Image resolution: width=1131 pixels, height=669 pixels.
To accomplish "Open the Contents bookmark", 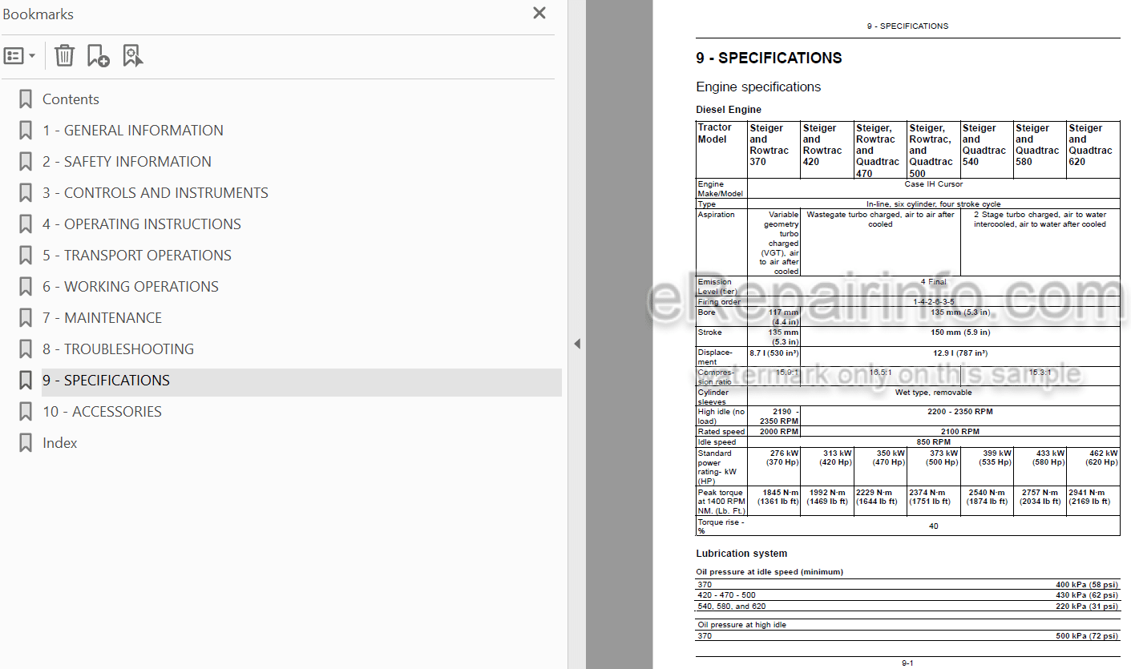I will [71, 99].
